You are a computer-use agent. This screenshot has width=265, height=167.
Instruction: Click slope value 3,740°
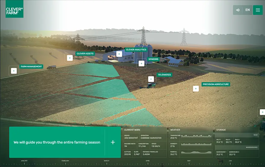coord(137,154)
